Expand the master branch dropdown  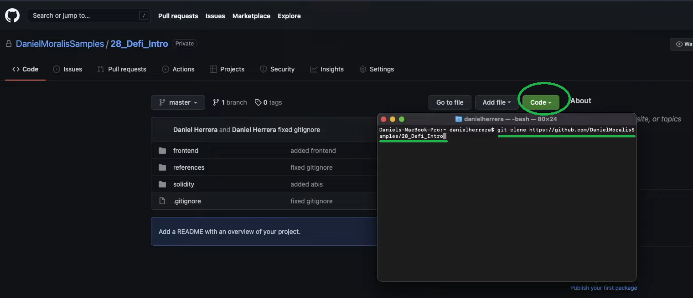(x=178, y=102)
